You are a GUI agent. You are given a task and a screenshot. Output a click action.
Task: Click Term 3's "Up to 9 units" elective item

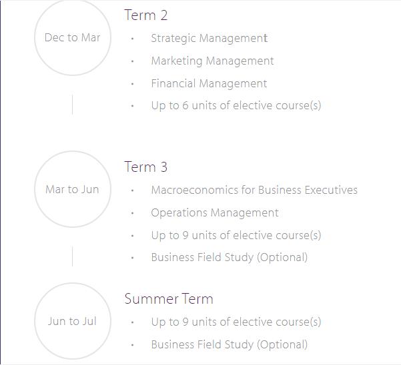pos(236,235)
